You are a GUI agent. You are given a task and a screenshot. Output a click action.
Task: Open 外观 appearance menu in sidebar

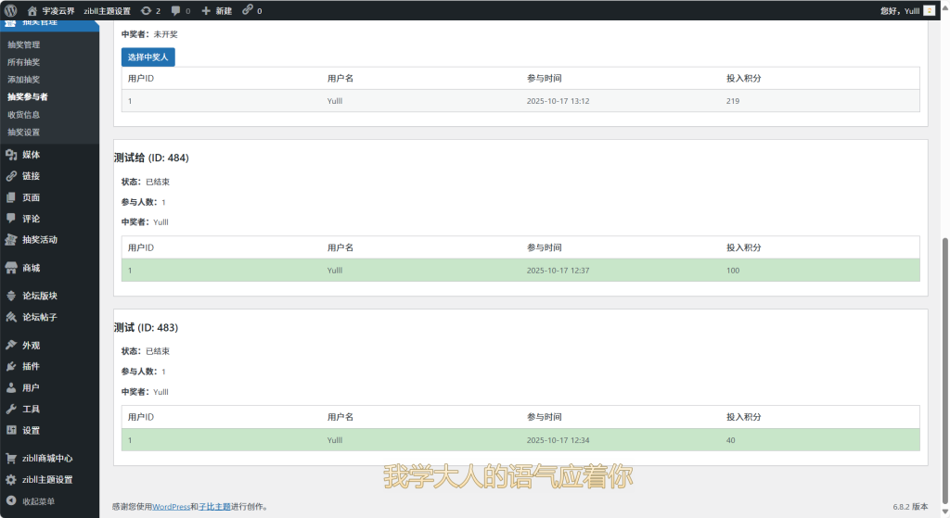click(31, 345)
